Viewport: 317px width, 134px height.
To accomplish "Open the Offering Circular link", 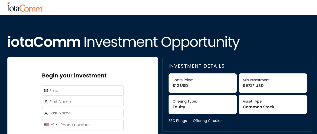I will point(207,121).
